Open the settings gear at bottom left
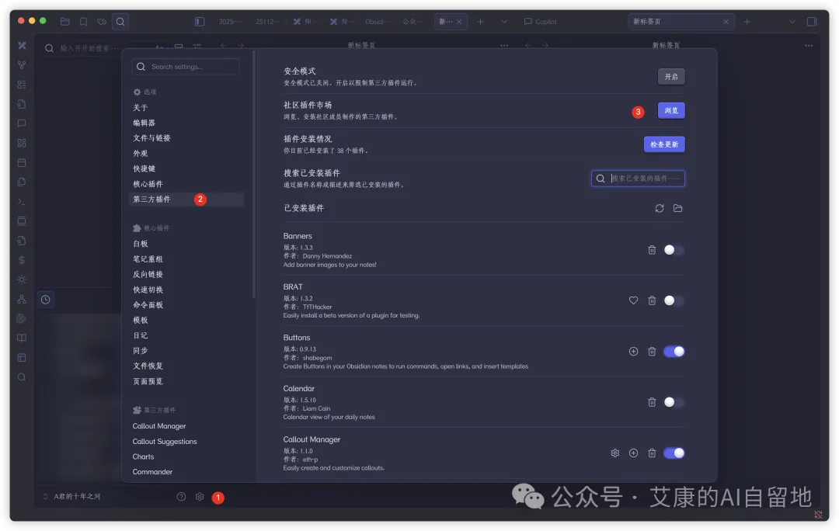 (x=200, y=497)
